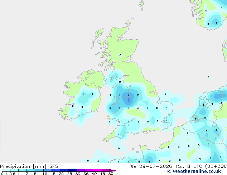Click the '20' legend label
The height and width of the screenshot is (175, 227).
(61, 174)
